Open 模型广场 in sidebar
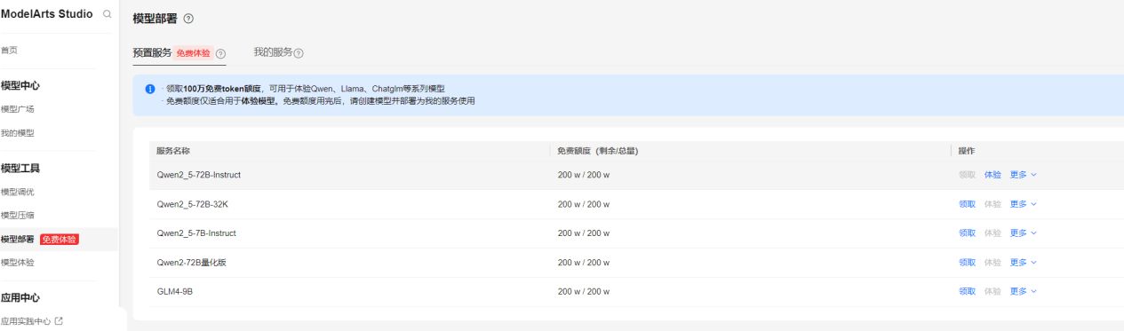 tap(17, 109)
